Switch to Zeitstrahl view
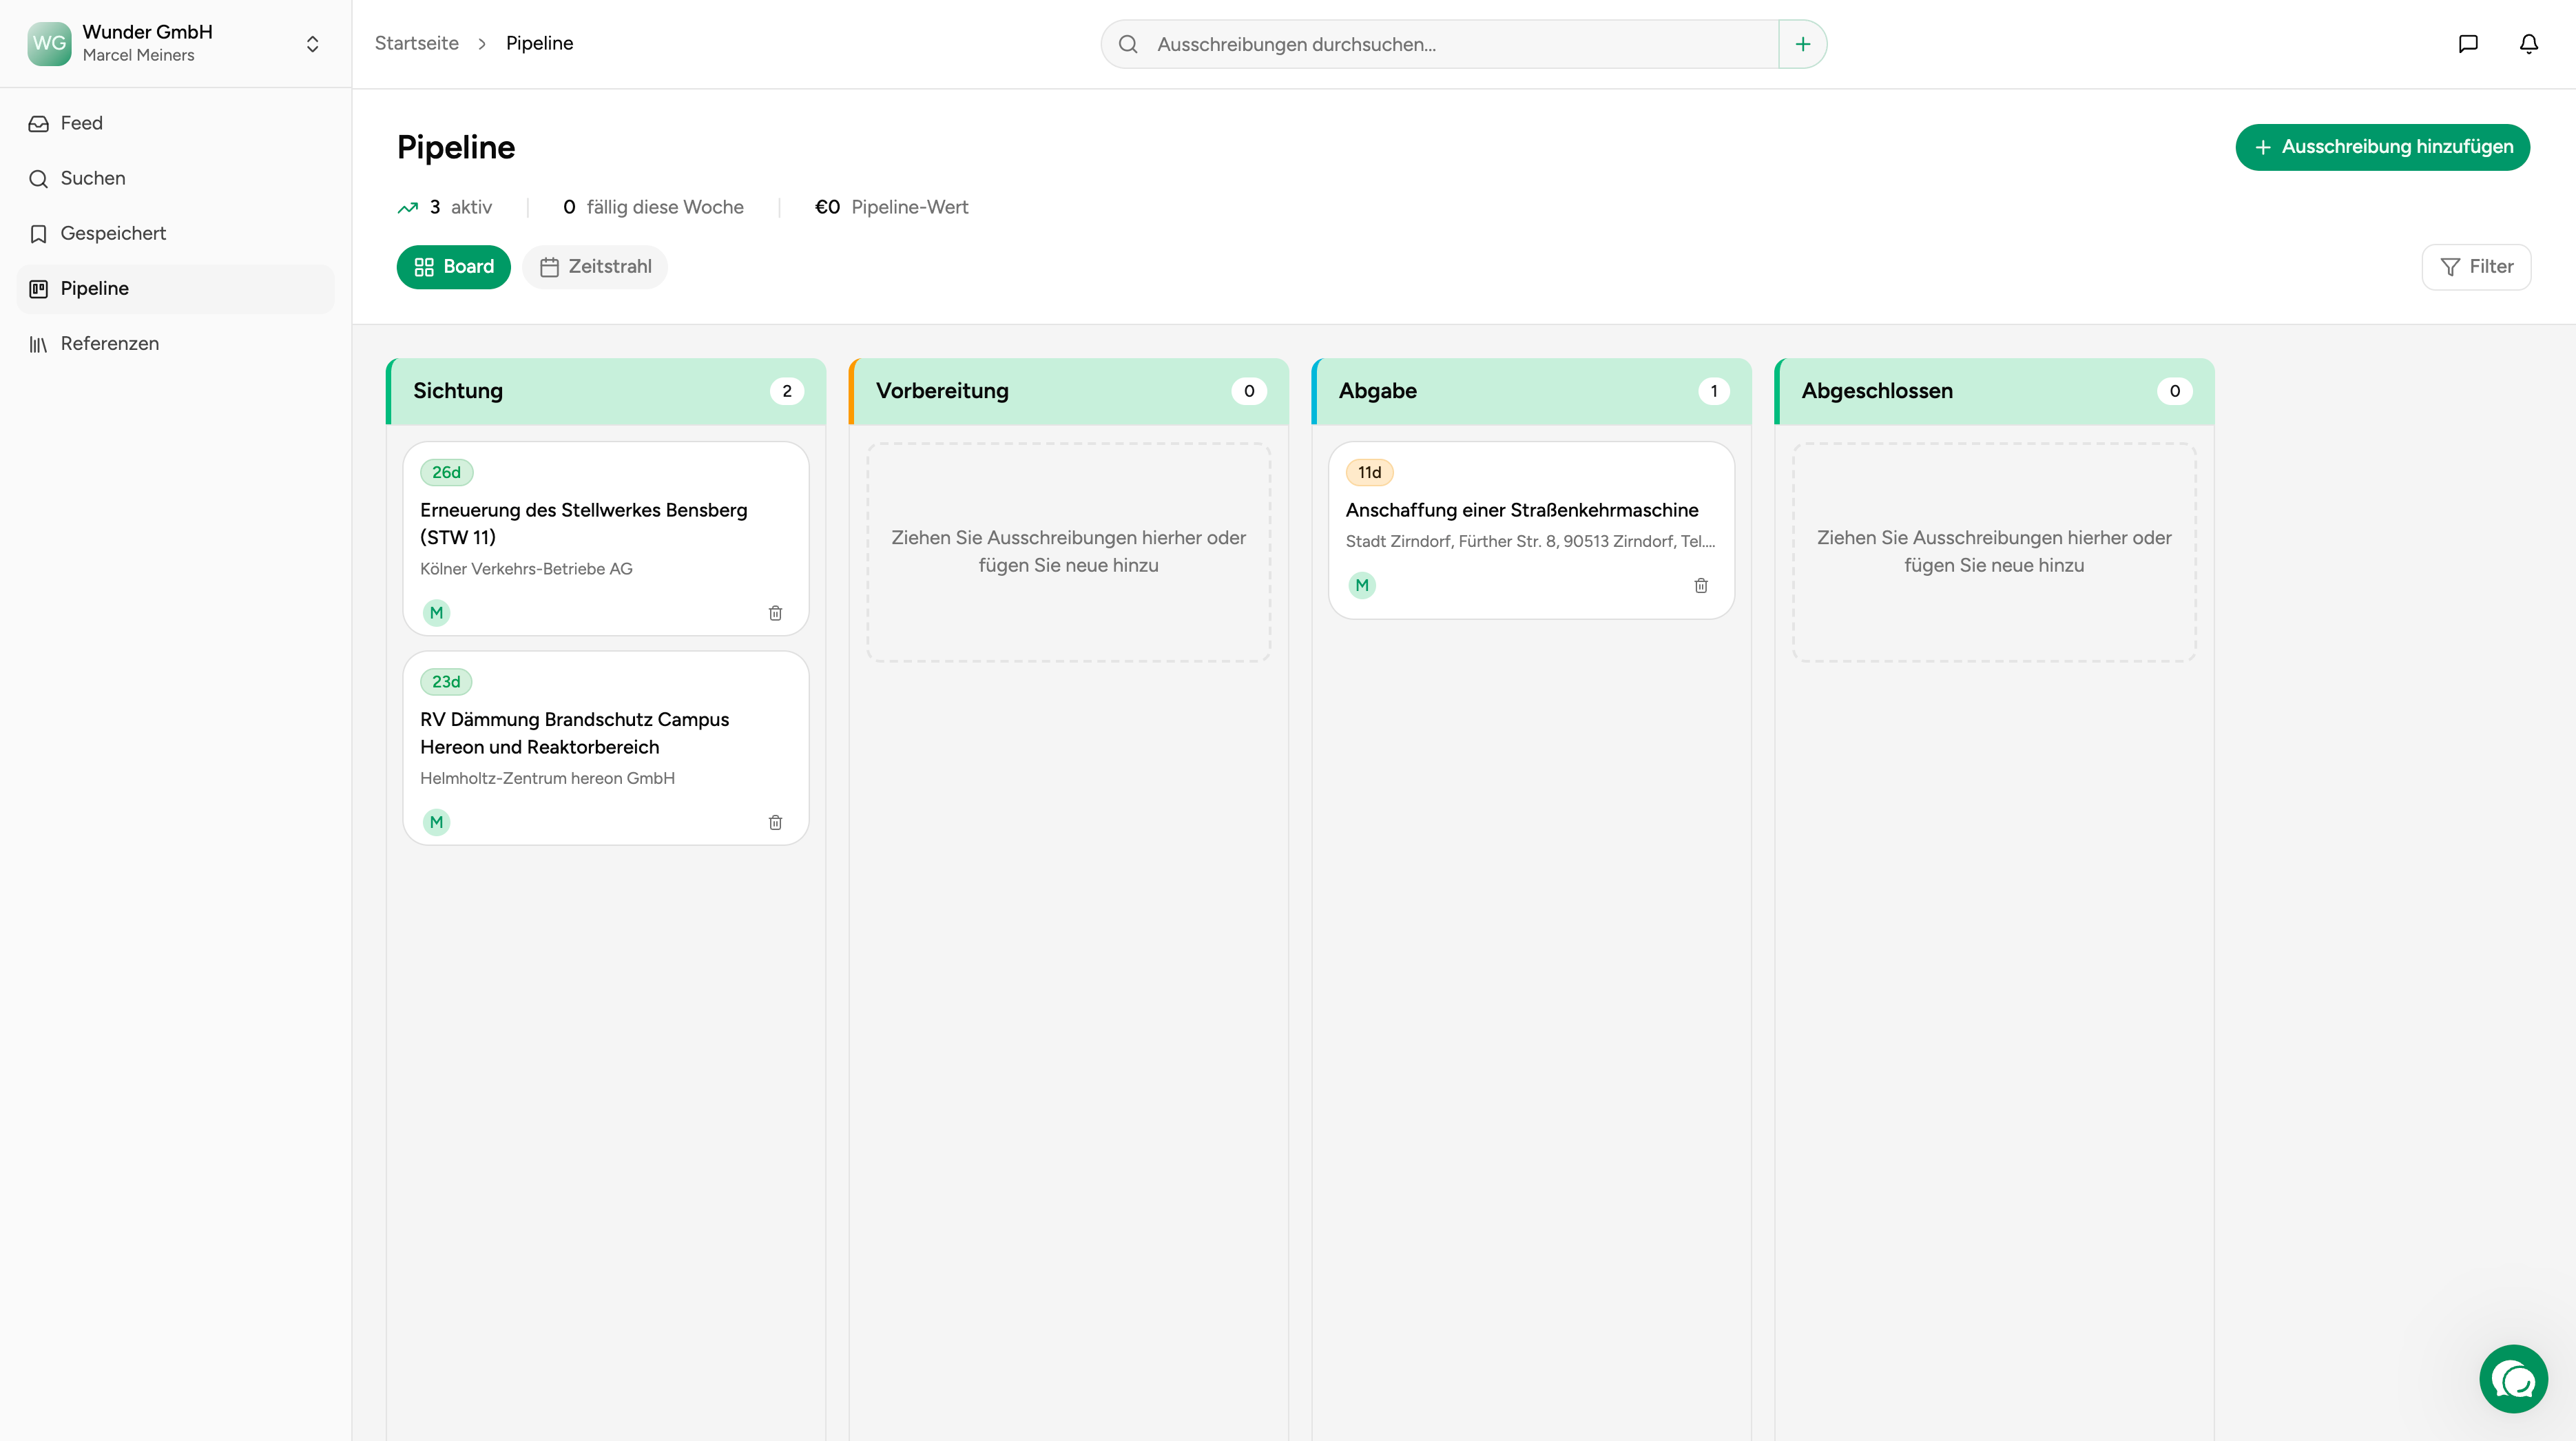This screenshot has height=1441, width=2576. coord(595,267)
